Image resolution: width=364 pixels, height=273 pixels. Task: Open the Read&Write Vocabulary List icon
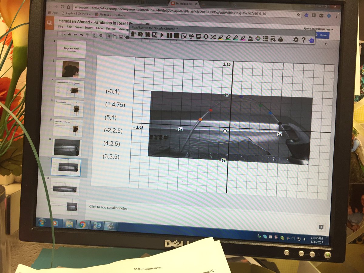[x=265, y=39]
